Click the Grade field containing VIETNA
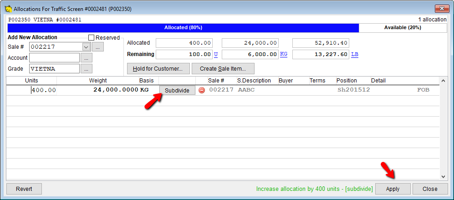Screen dimensions: 454x200 54,69
